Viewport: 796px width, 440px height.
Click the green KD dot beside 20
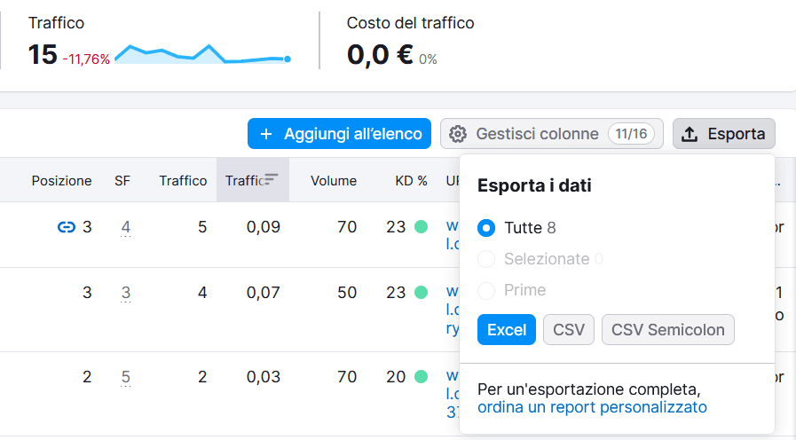tap(421, 377)
